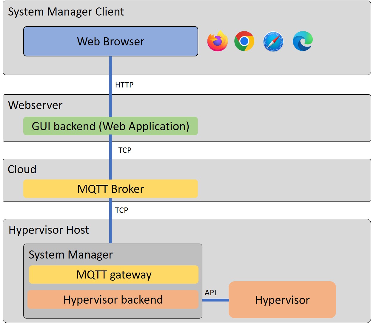Click the MQTT Broker block
The width and height of the screenshot is (371, 323).
pyautogui.click(x=110, y=189)
